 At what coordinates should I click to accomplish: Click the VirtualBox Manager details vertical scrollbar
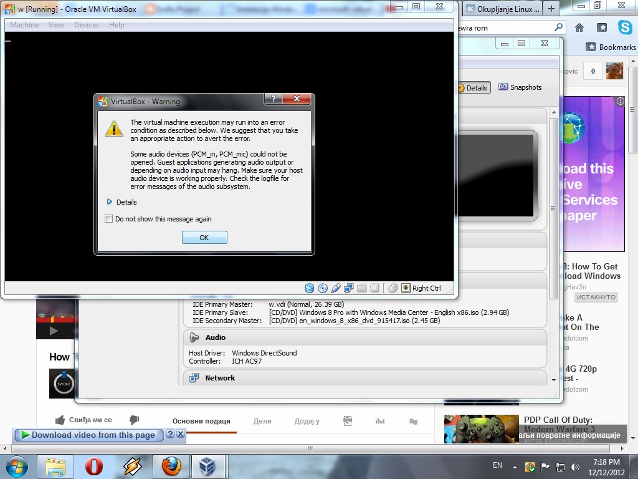(553, 208)
